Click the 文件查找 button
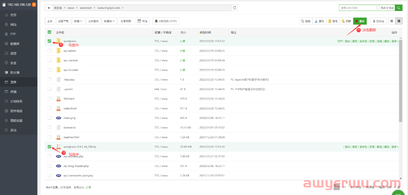408x195 pixels. pyautogui.click(x=93, y=21)
